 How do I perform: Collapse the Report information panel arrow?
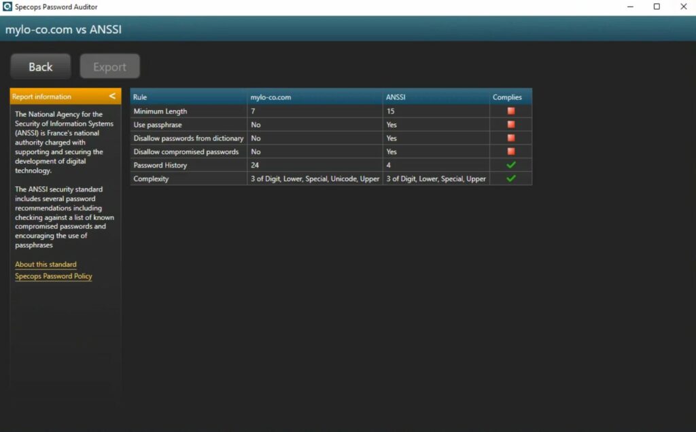[112, 96]
